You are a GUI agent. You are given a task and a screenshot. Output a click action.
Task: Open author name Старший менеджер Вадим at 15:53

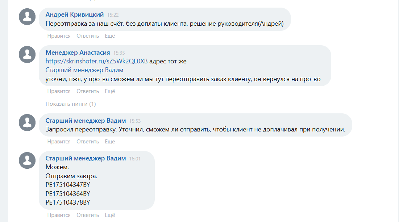(86, 121)
